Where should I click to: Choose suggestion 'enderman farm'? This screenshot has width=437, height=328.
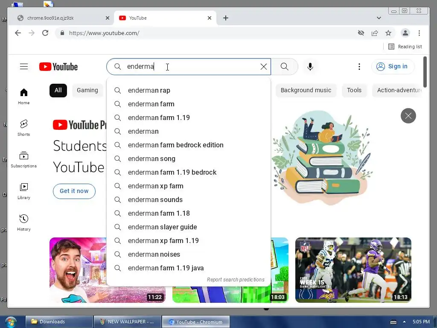[189, 104]
